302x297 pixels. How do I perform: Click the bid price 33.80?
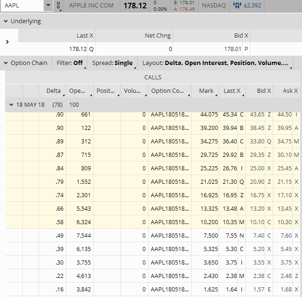pos(257,142)
